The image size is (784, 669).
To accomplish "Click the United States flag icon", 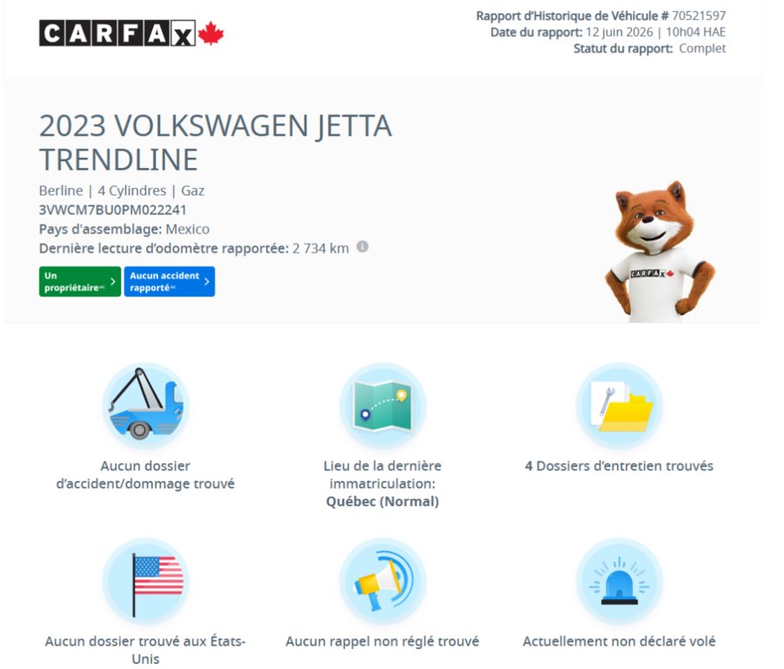I will pos(145,581).
